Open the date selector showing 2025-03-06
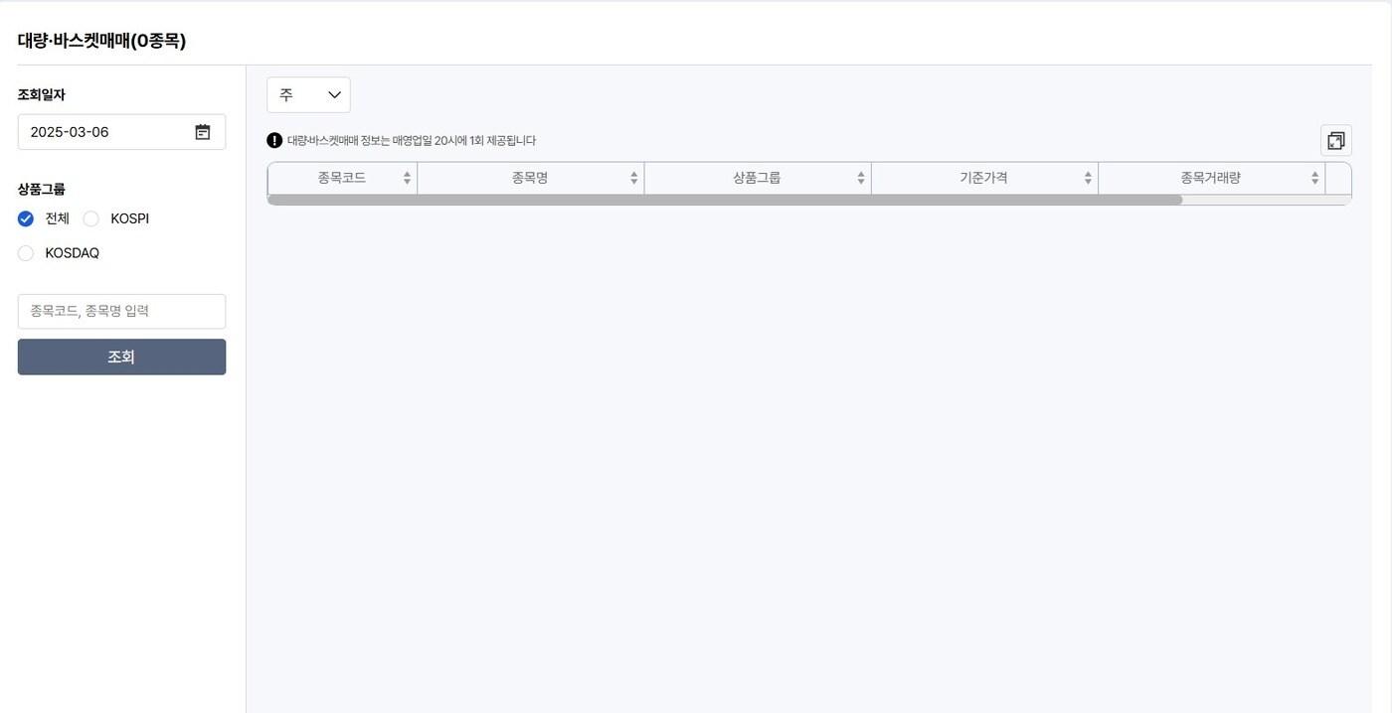This screenshot has width=1392, height=713. click(x=99, y=130)
